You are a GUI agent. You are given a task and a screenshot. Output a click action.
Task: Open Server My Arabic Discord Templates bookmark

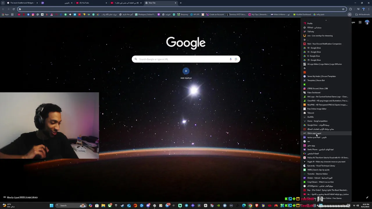326,76
